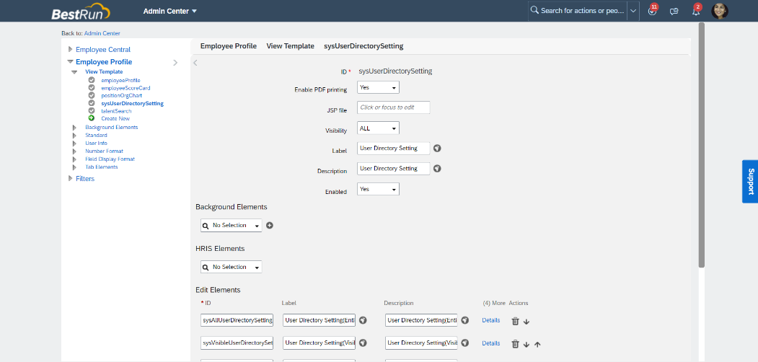Click the JSP file input field
This screenshot has height=362, width=758.
[394, 107]
